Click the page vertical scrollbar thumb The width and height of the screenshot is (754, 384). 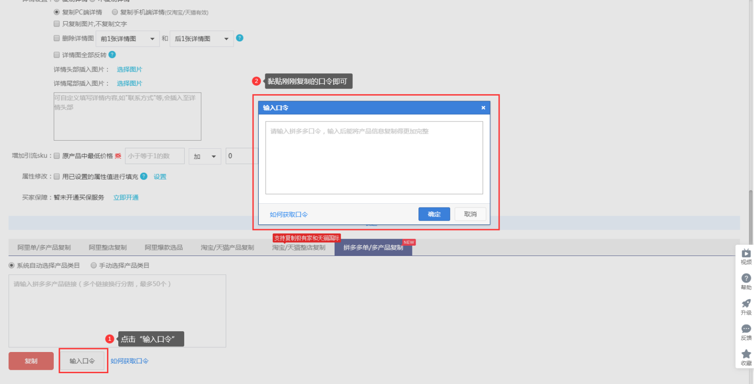click(751, 217)
